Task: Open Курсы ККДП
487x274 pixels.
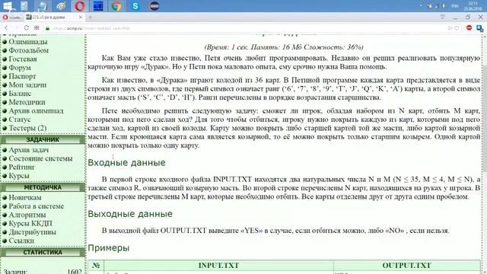Action: 30,223
